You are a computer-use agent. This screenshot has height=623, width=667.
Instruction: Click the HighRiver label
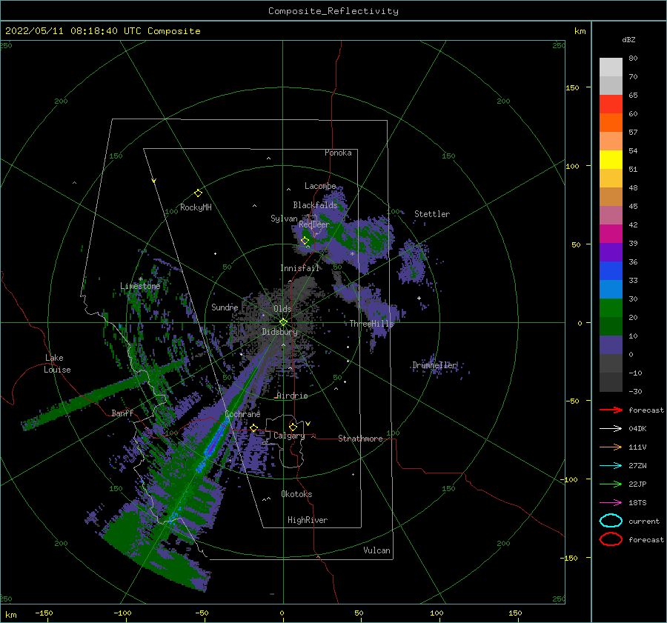coord(308,520)
